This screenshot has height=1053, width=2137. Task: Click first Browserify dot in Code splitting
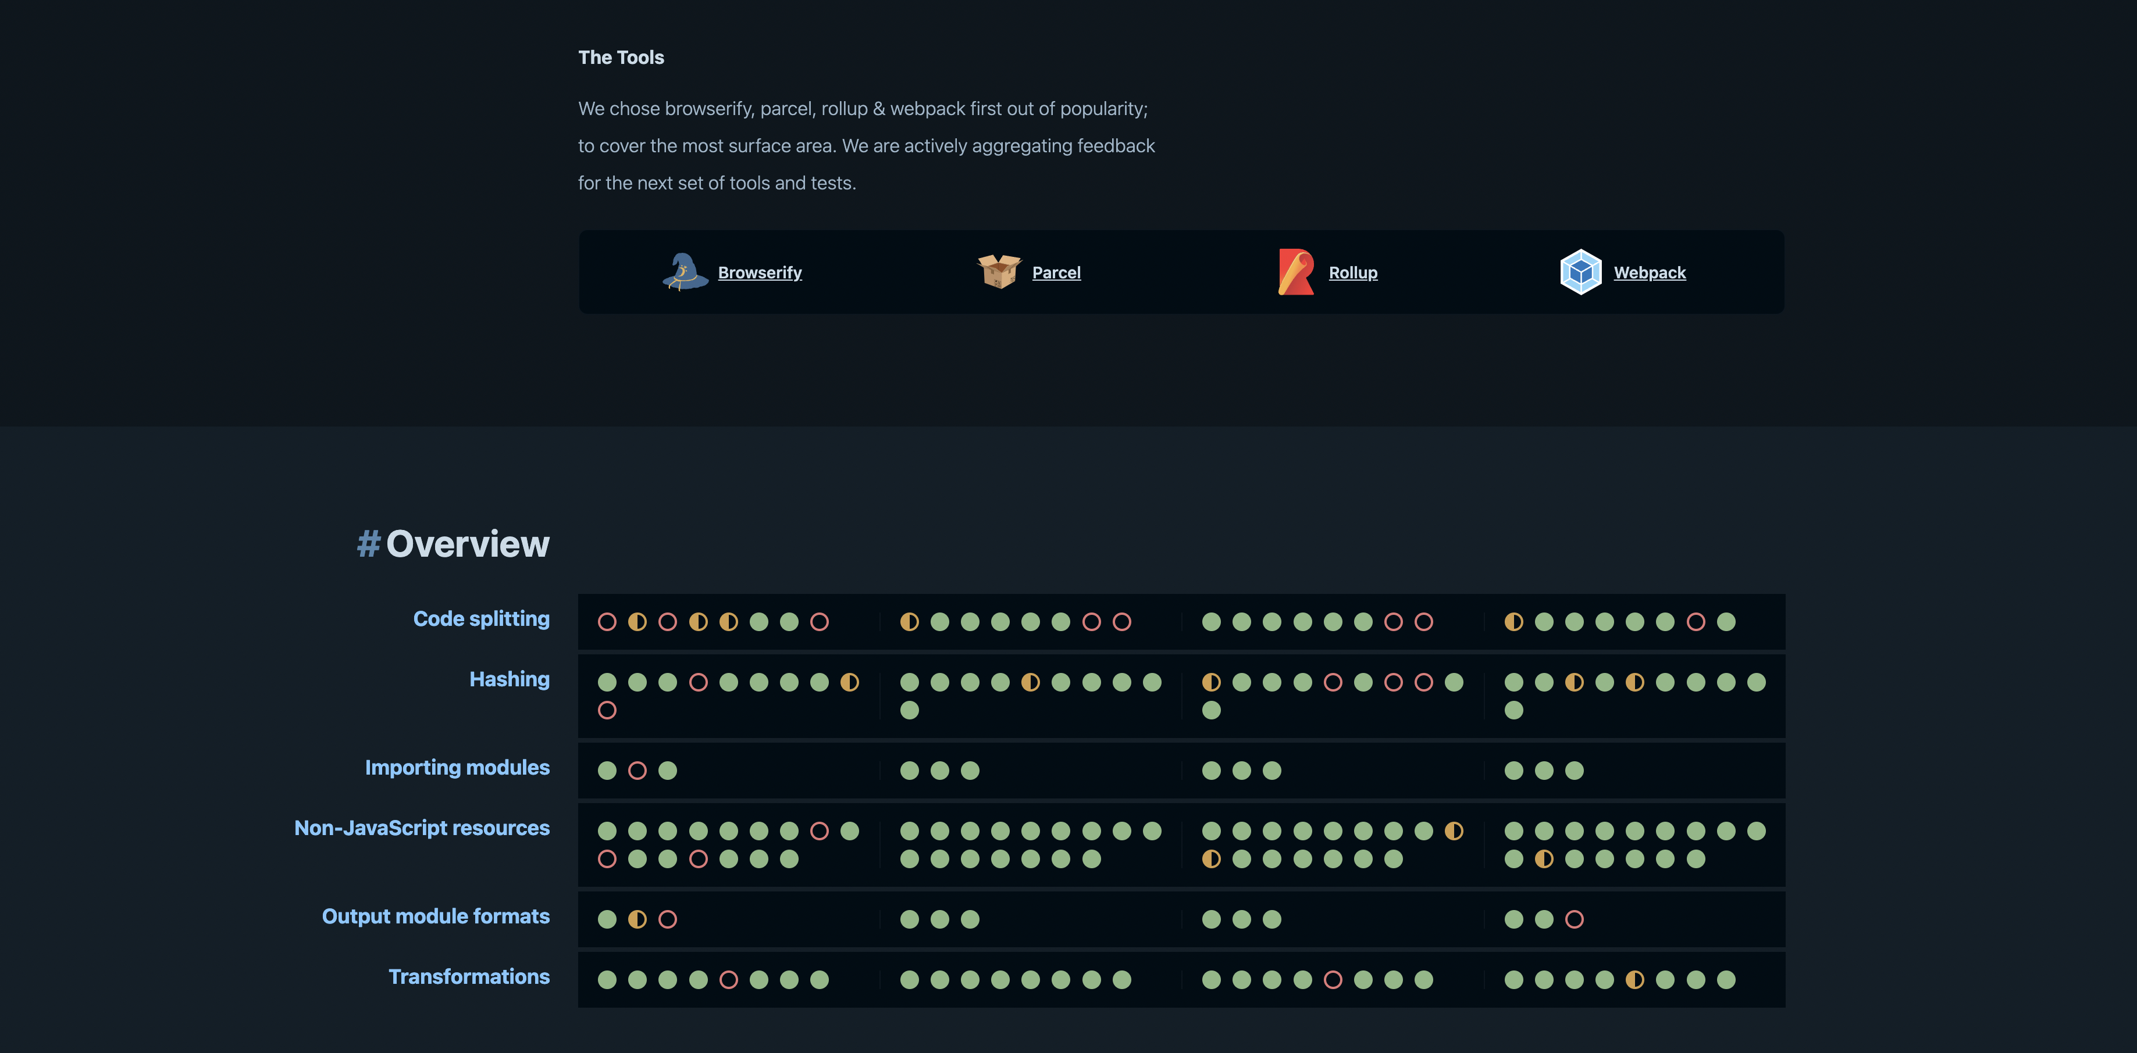pos(607,622)
